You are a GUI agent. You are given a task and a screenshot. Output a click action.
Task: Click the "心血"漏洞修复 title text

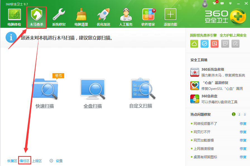click(215, 83)
